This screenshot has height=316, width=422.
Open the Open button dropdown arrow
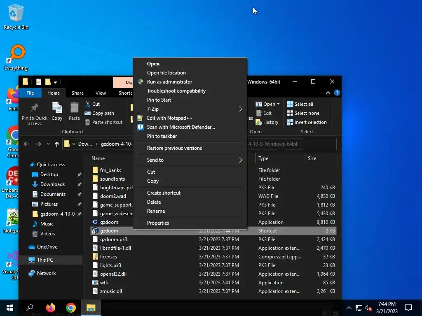(x=278, y=104)
